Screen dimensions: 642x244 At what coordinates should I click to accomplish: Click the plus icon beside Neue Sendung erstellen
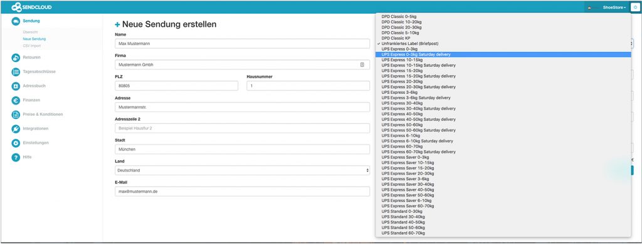coord(117,24)
